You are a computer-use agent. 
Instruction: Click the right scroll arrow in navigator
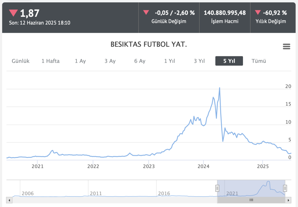288,200
